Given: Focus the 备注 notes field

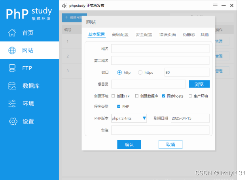Looking at the screenshot, I should coord(160,130).
